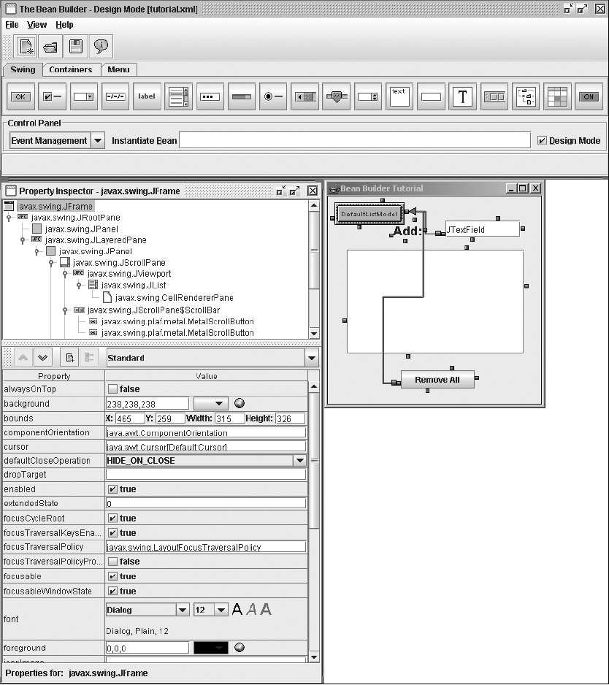Viewport: 609px width, 685px height.
Task: Select the slider bean in palette
Action: click(x=337, y=96)
